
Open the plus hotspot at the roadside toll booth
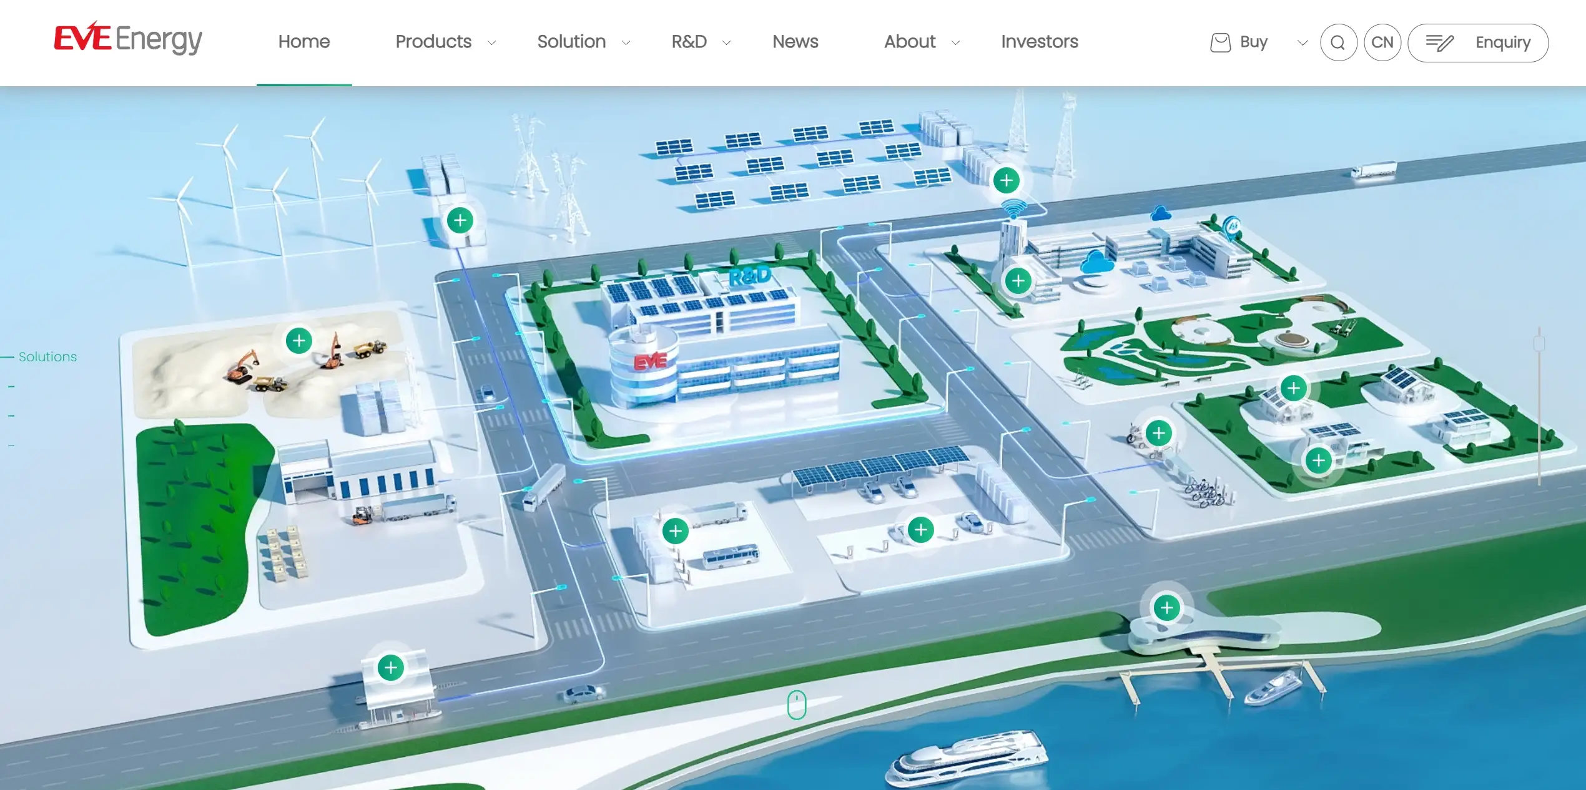pos(391,668)
